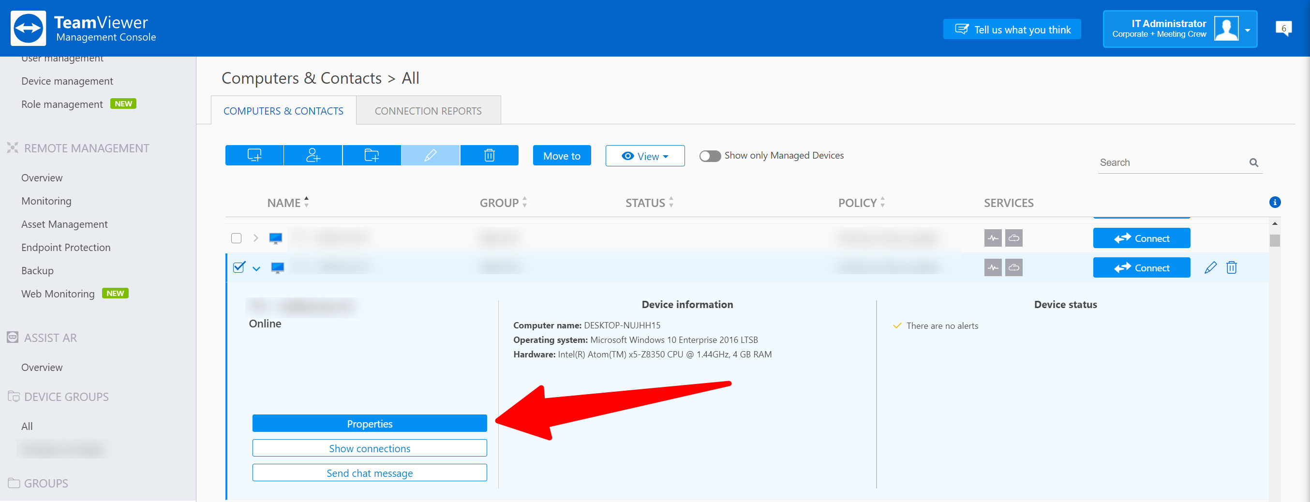
Task: Click the add remote computer toolbar icon
Action: tap(254, 155)
